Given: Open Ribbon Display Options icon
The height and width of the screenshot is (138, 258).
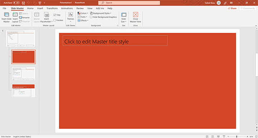Looking at the screenshot, I should [x=231, y=3].
